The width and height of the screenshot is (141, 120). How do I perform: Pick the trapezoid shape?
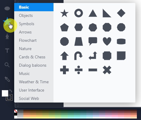pyautogui.click(x=79, y=41)
